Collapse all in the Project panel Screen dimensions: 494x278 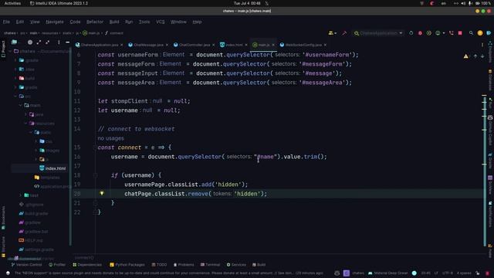[48, 42]
